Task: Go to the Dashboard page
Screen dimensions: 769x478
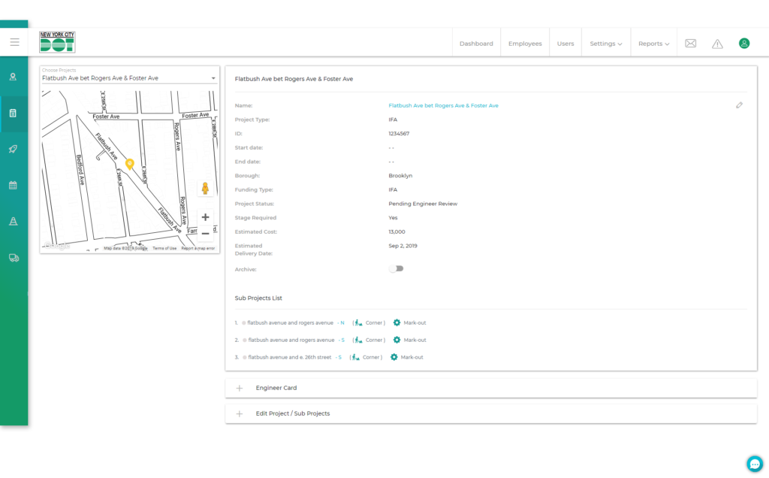Action: tap(477, 44)
